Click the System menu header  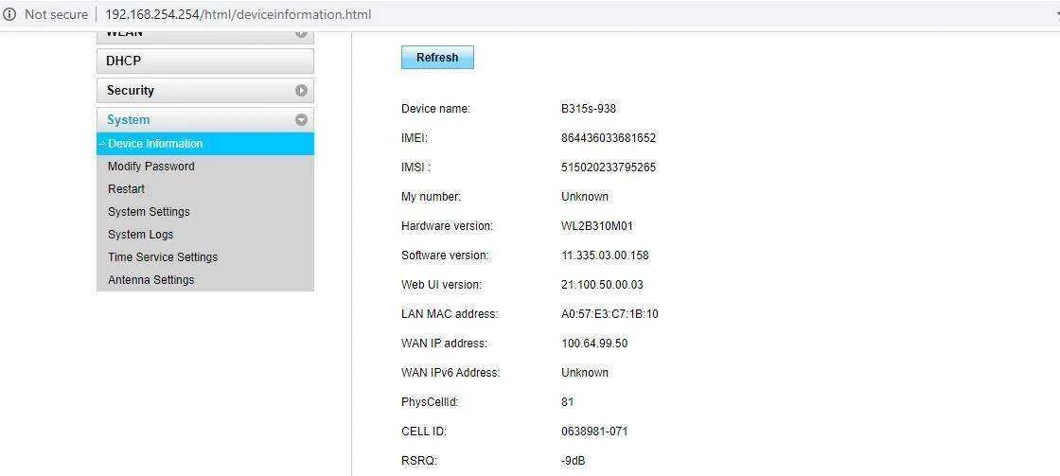205,119
